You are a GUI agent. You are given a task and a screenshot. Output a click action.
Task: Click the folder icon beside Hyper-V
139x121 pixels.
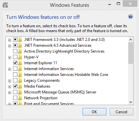20,57
